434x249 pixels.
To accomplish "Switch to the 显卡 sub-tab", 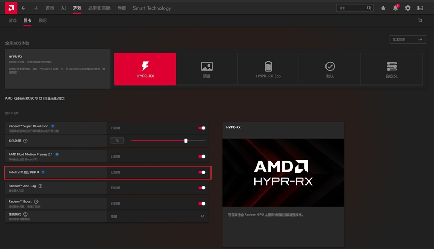I will tap(28, 21).
